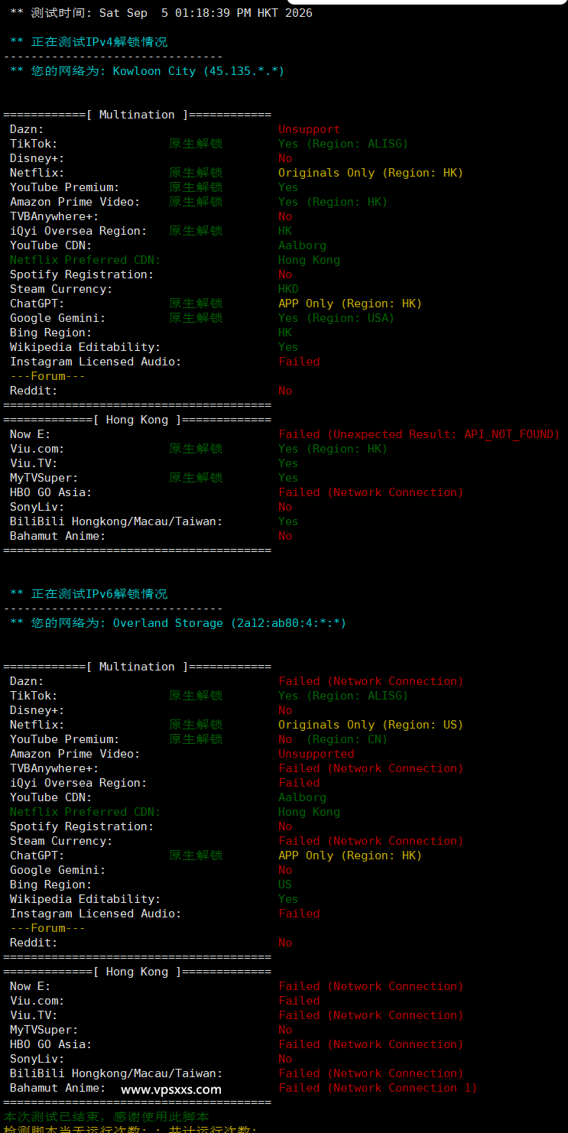The width and height of the screenshot is (568, 1133).
Task: Click 原生解锁 tag beside iQyi Oversea Region
Action: [x=196, y=231]
